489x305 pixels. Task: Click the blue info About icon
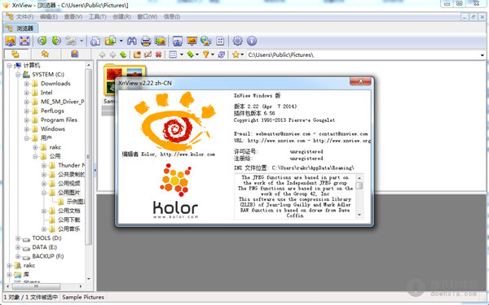tap(252, 41)
